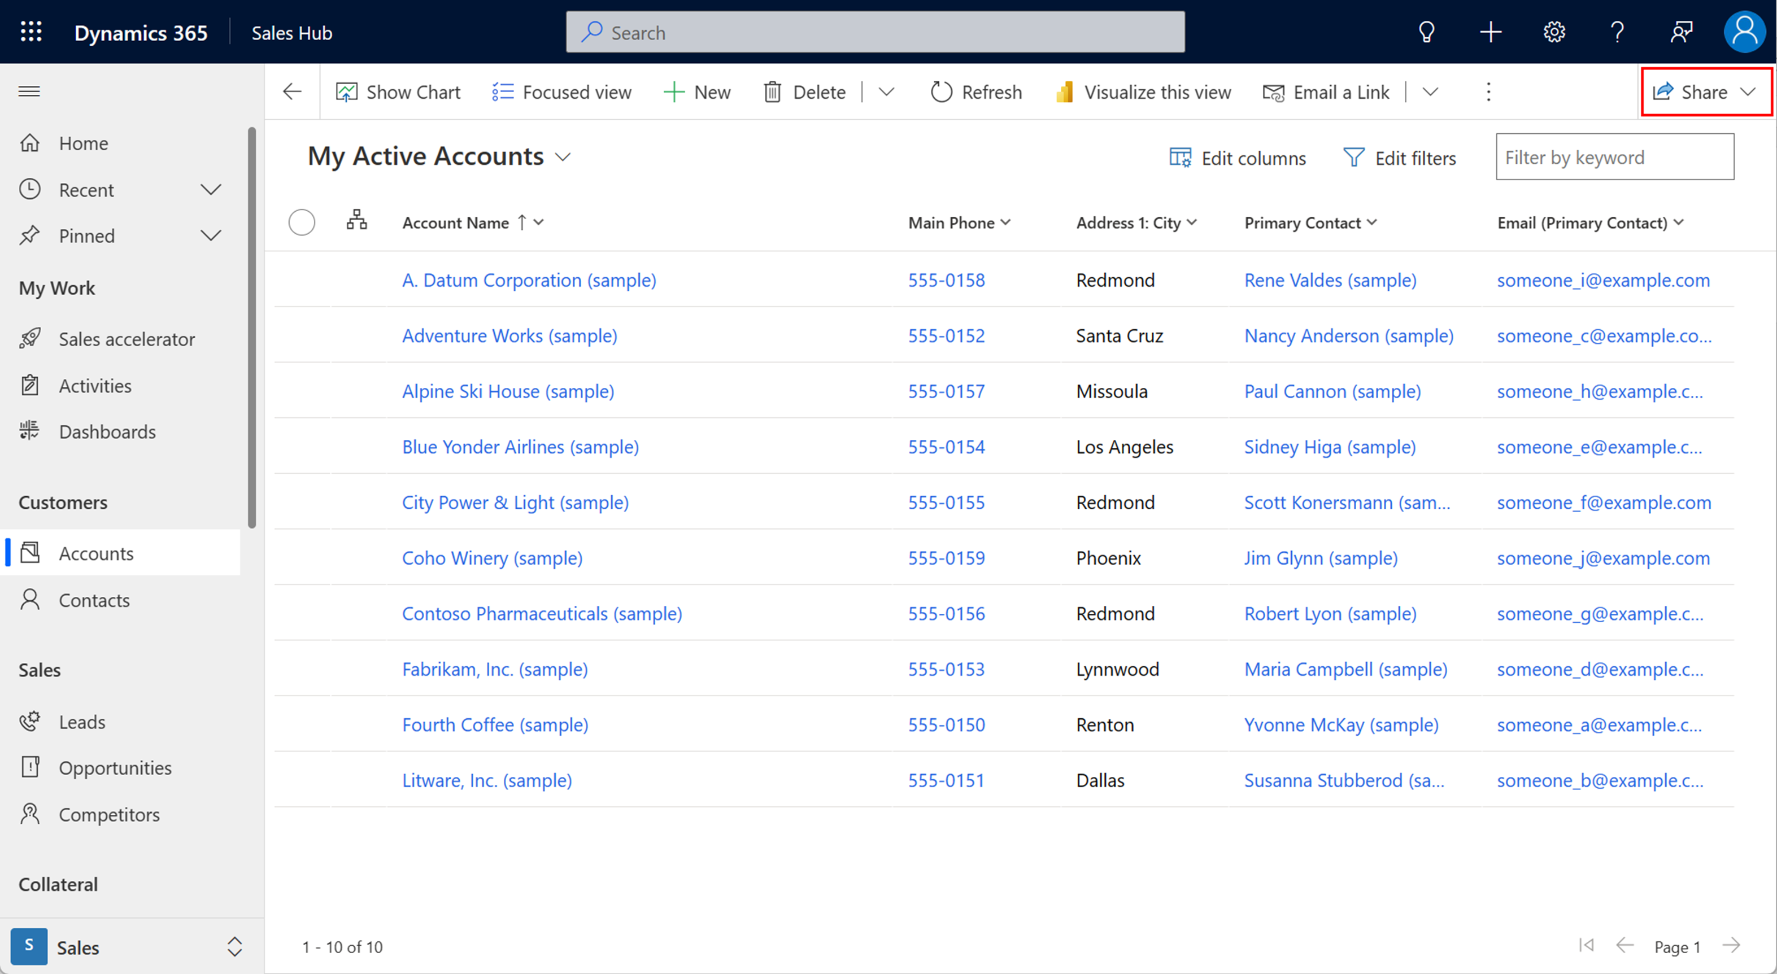Open the vertical ellipsis more commands
The height and width of the screenshot is (974, 1777).
(1489, 91)
